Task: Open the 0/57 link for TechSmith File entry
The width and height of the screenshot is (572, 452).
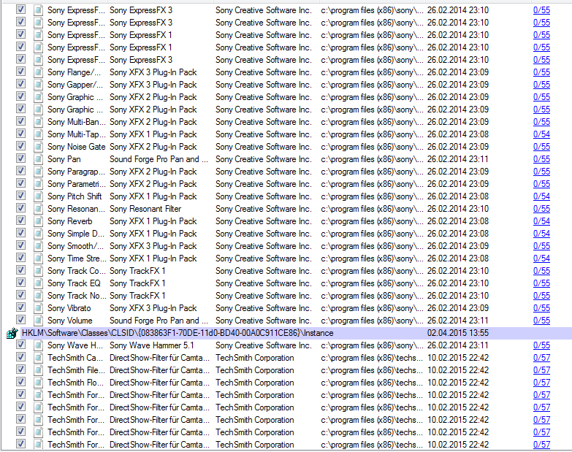Action: [541, 370]
